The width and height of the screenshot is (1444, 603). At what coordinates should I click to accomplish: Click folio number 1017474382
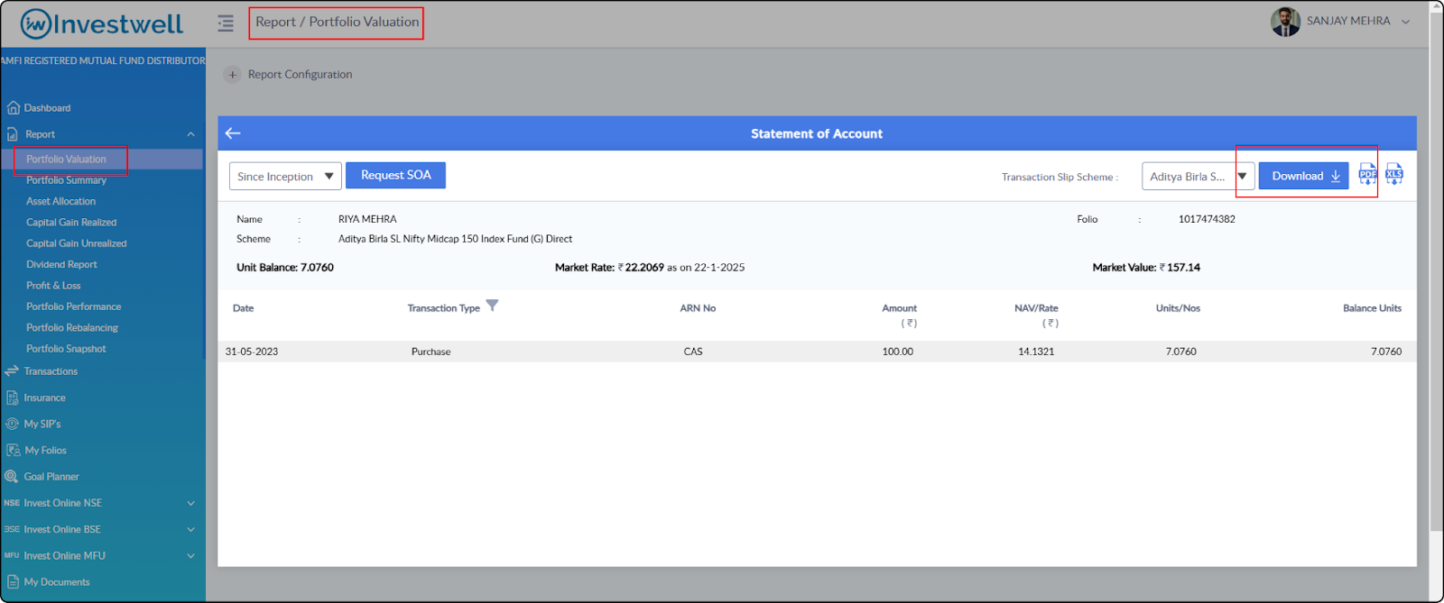coord(1207,219)
